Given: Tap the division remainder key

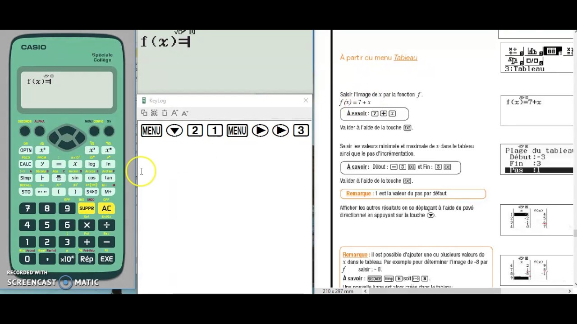Looking at the screenshot, I should [42, 178].
